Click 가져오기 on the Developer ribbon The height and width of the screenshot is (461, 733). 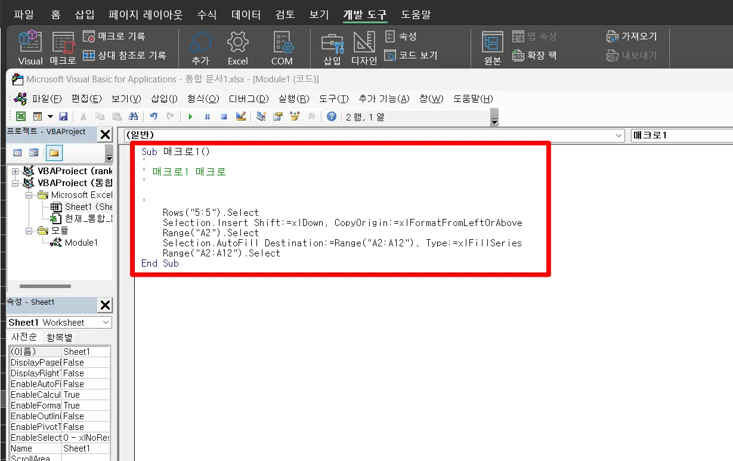tap(633, 36)
